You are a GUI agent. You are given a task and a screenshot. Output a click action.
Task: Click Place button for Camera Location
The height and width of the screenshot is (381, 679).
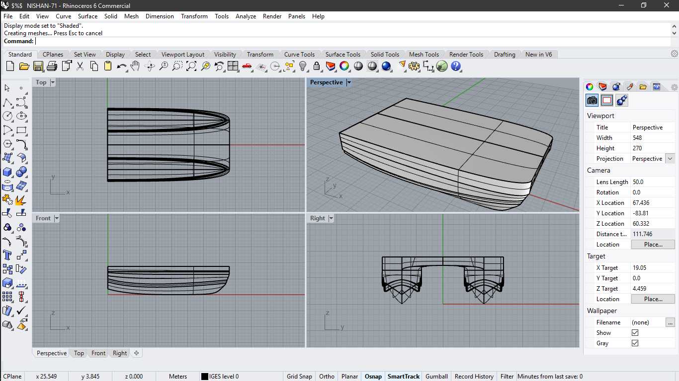click(653, 245)
